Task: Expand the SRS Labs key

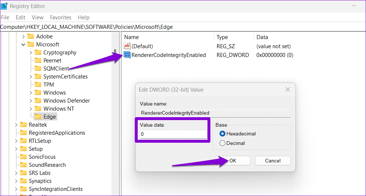Action: click(16, 173)
